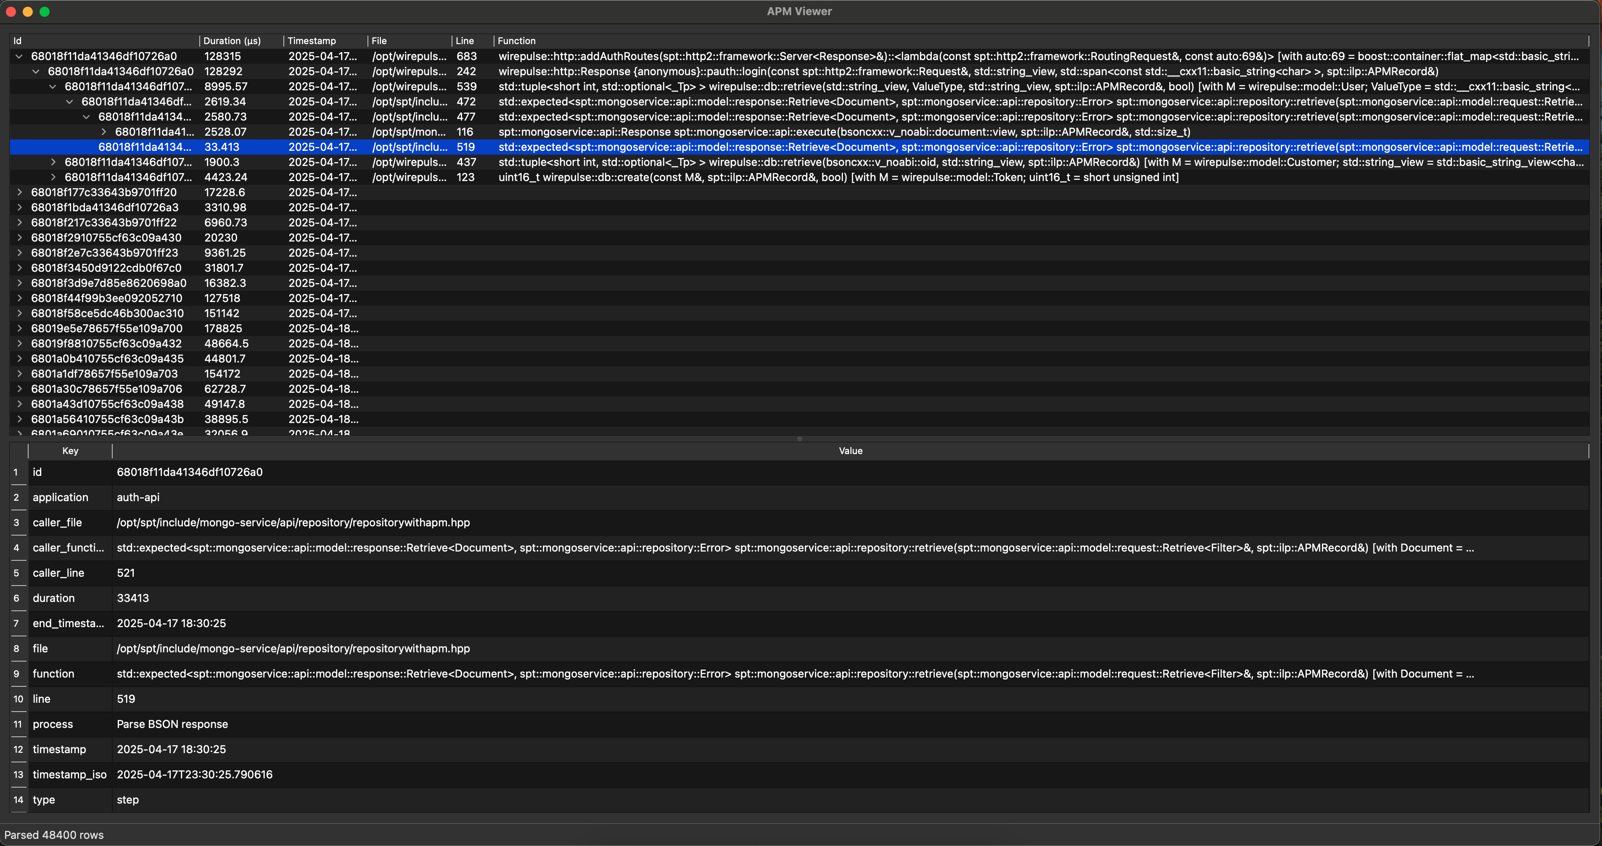Click the splitter handle between the panes
The height and width of the screenshot is (846, 1602).
click(x=800, y=439)
